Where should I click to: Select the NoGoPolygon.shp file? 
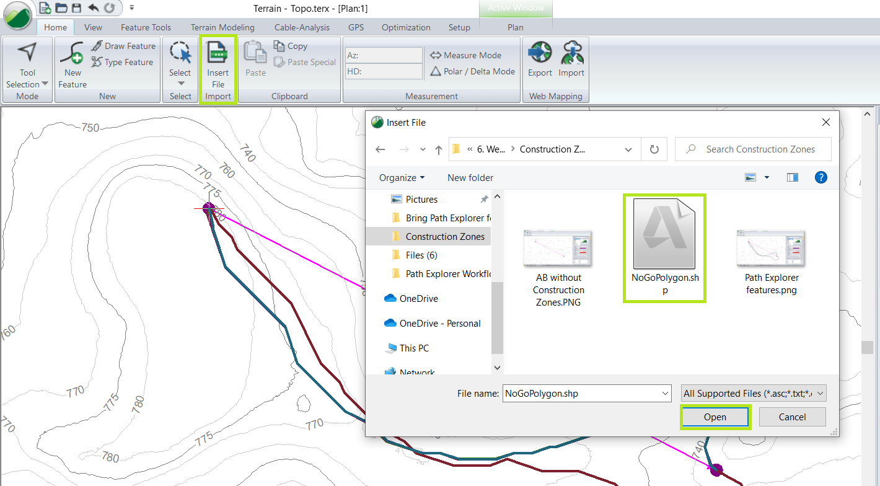coord(665,249)
